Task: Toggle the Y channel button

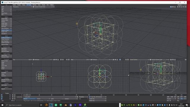Action: (x=2, y=97)
